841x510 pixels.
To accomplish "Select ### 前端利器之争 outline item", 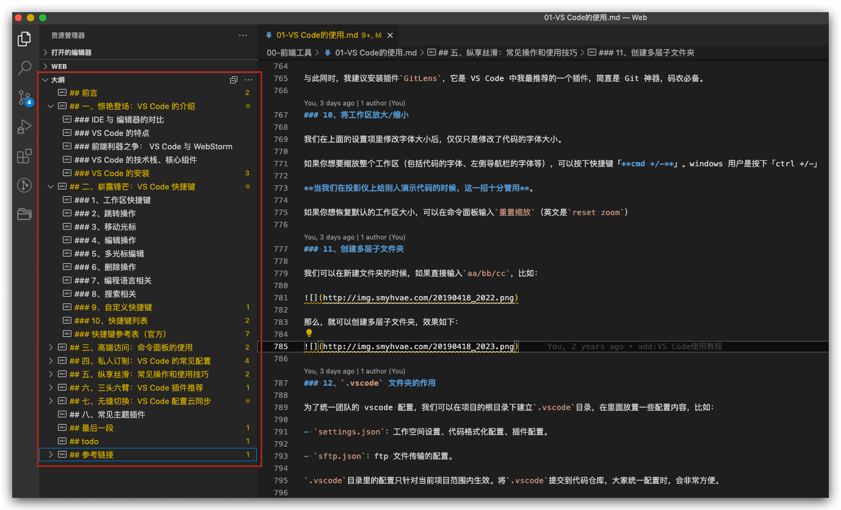I will coord(148,146).
